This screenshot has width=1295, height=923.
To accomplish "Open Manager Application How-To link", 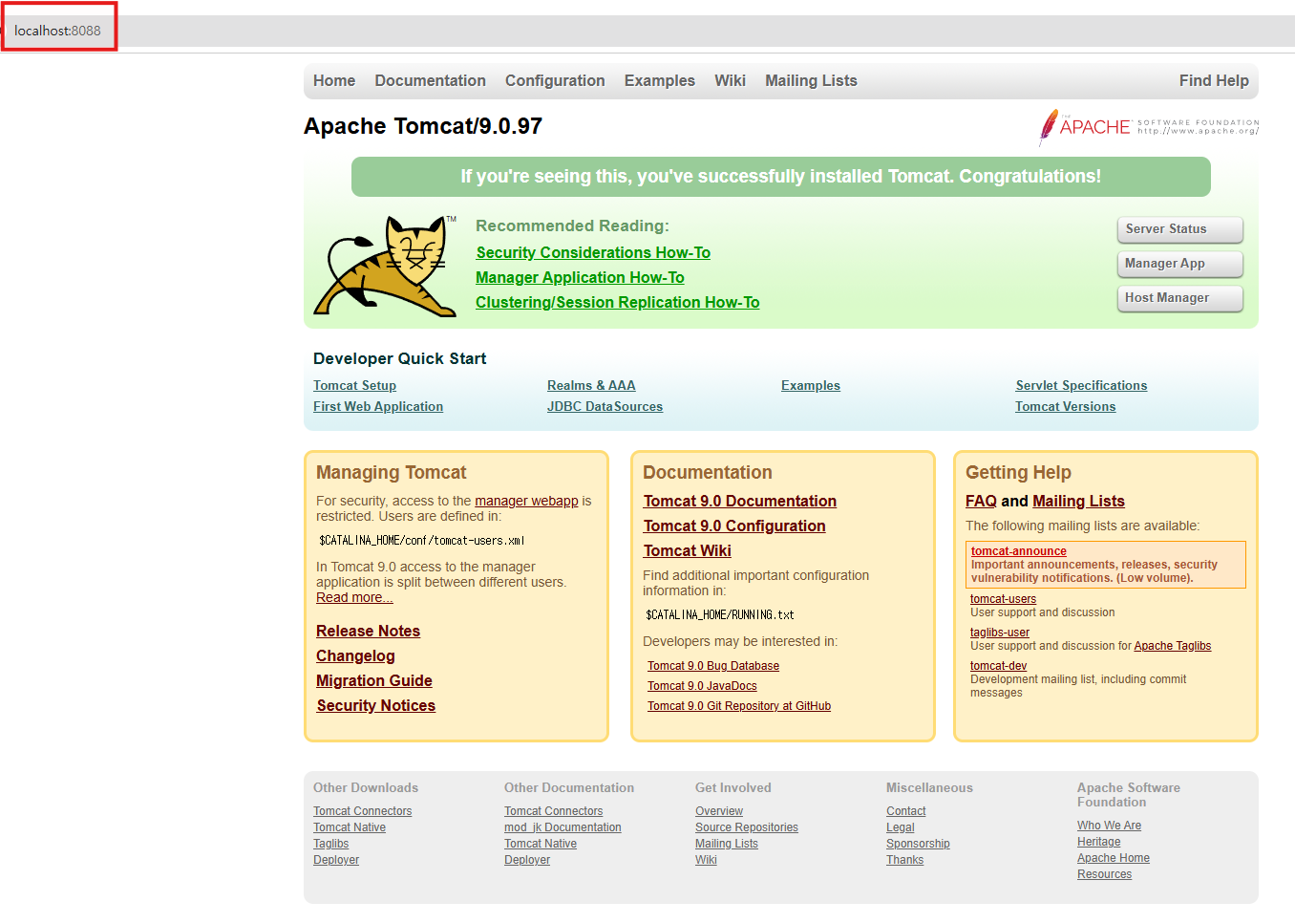I will pyautogui.click(x=580, y=277).
